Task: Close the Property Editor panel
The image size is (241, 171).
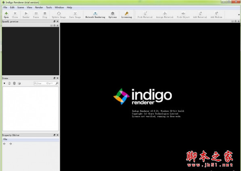Action: click(x=57, y=135)
